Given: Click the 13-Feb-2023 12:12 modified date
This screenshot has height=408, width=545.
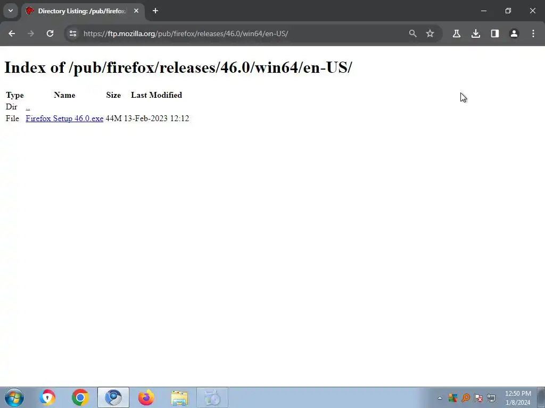Looking at the screenshot, I should [156, 118].
